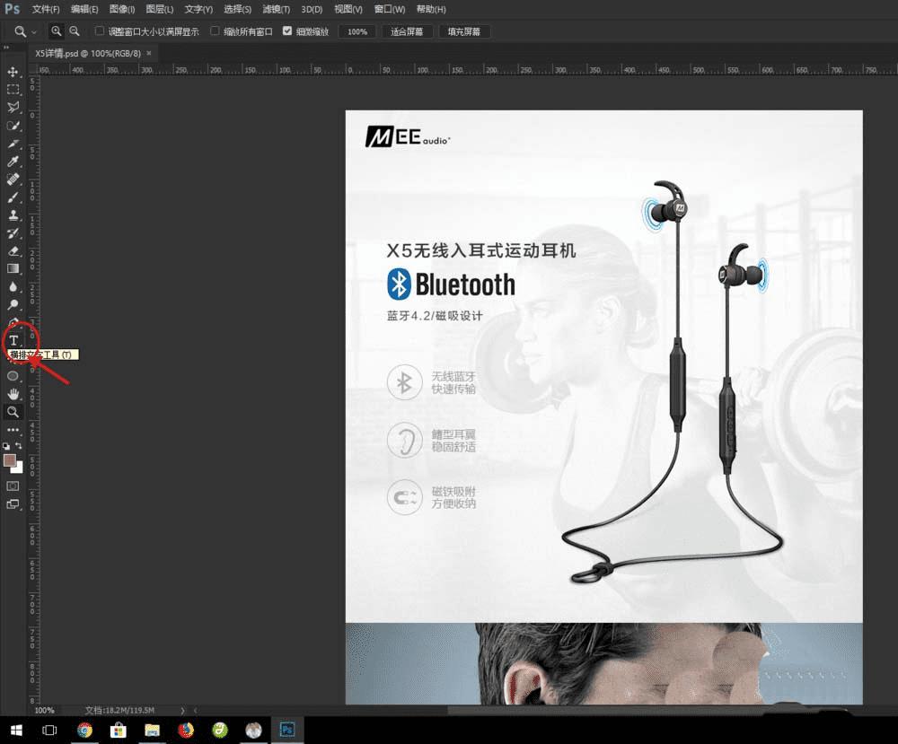Select the Healing Brush bandage tool

[13, 179]
